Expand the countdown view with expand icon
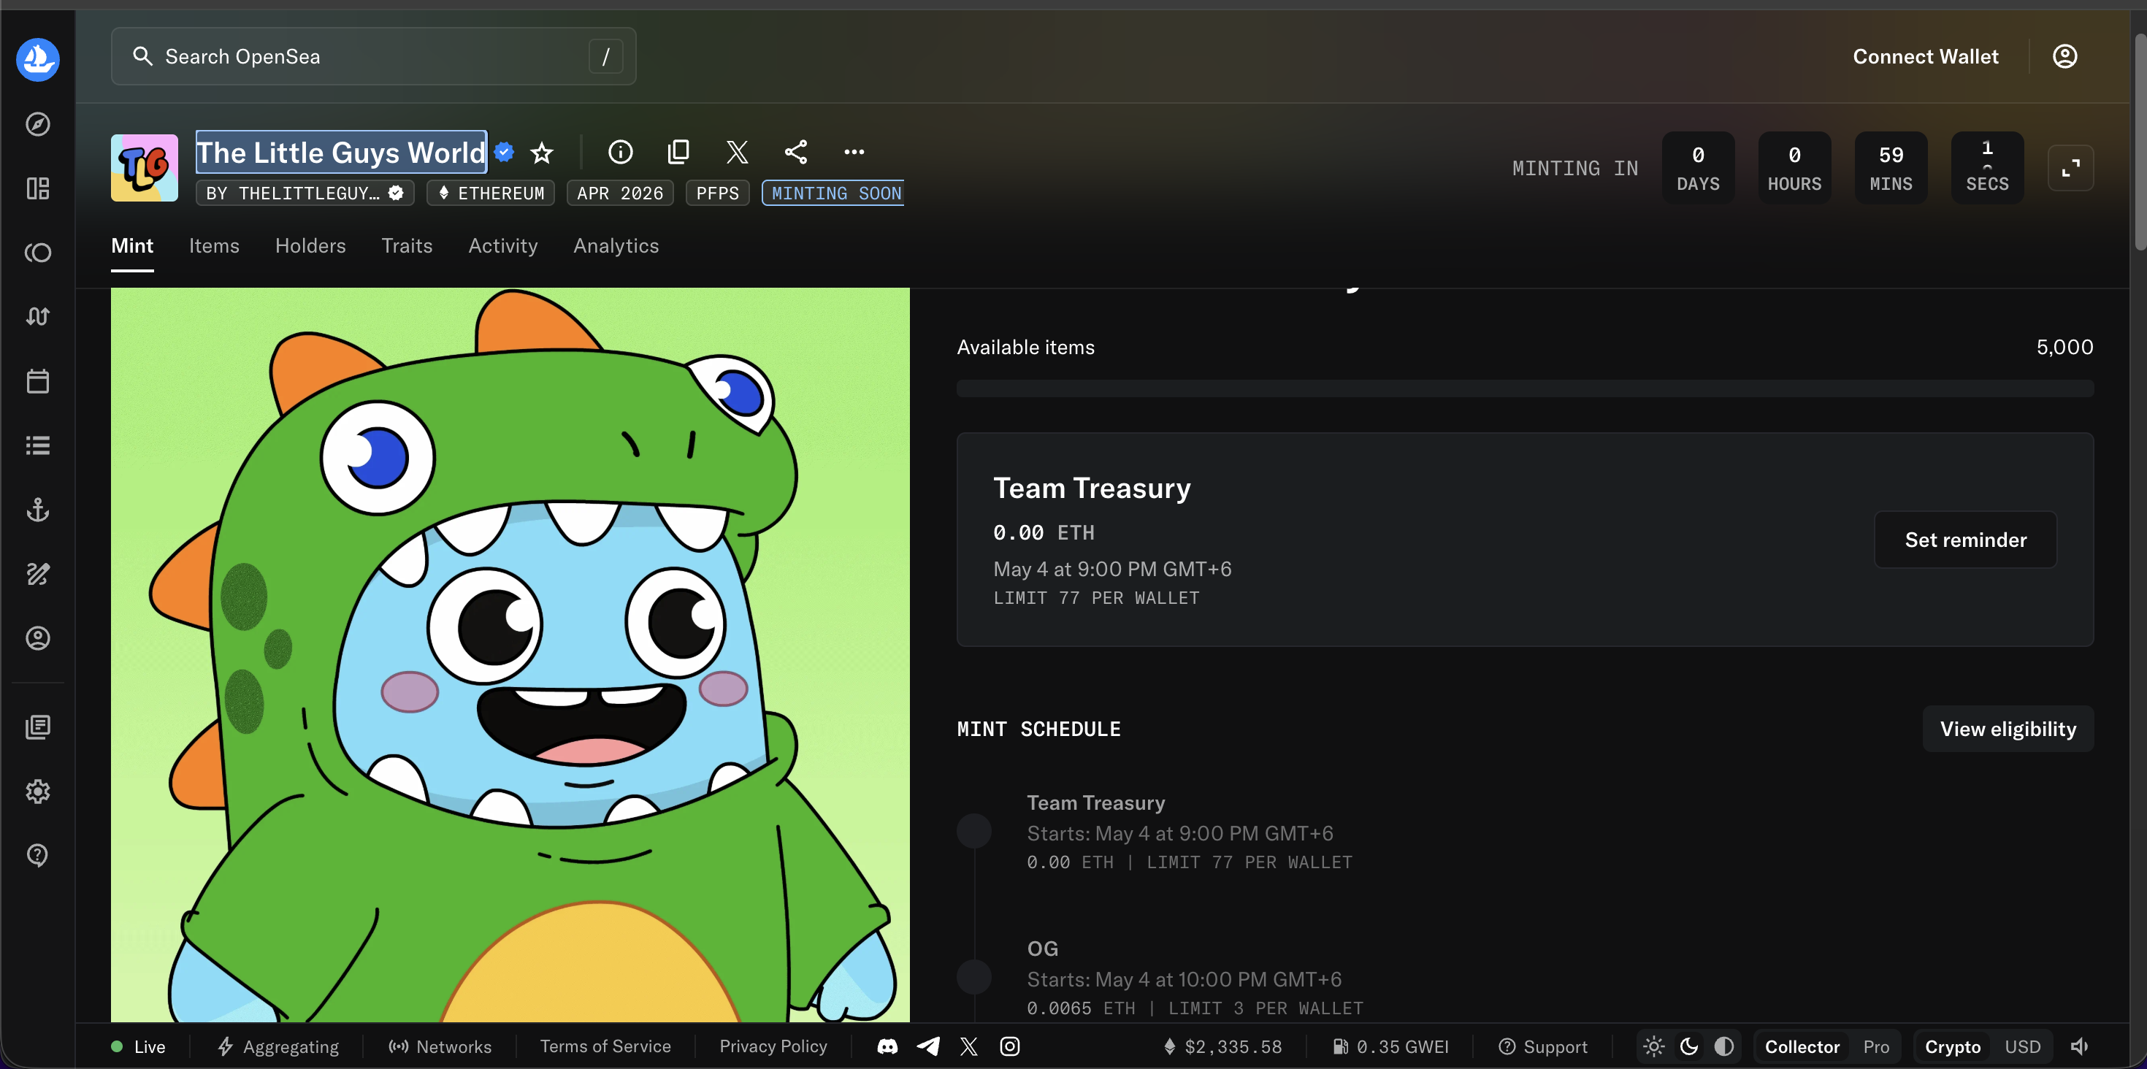Image resolution: width=2147 pixels, height=1069 pixels. pos(2070,168)
